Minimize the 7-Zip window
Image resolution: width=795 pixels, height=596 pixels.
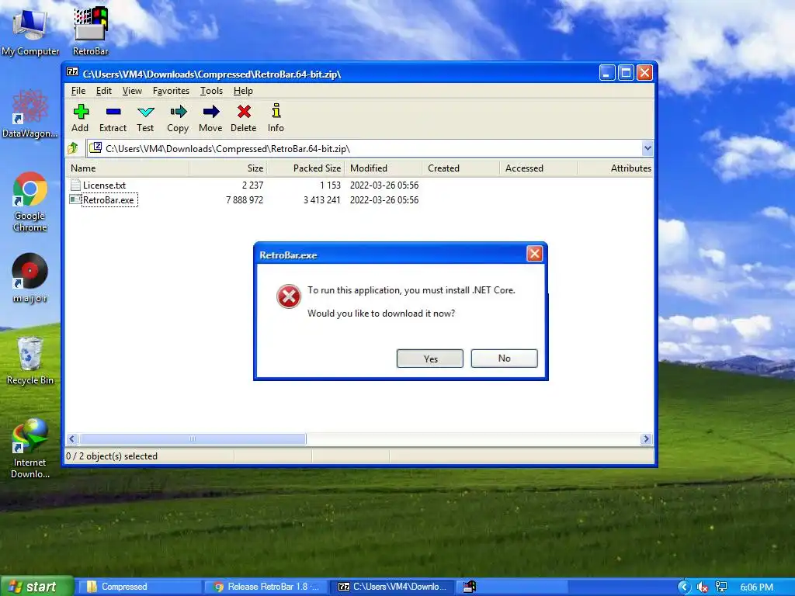click(607, 73)
